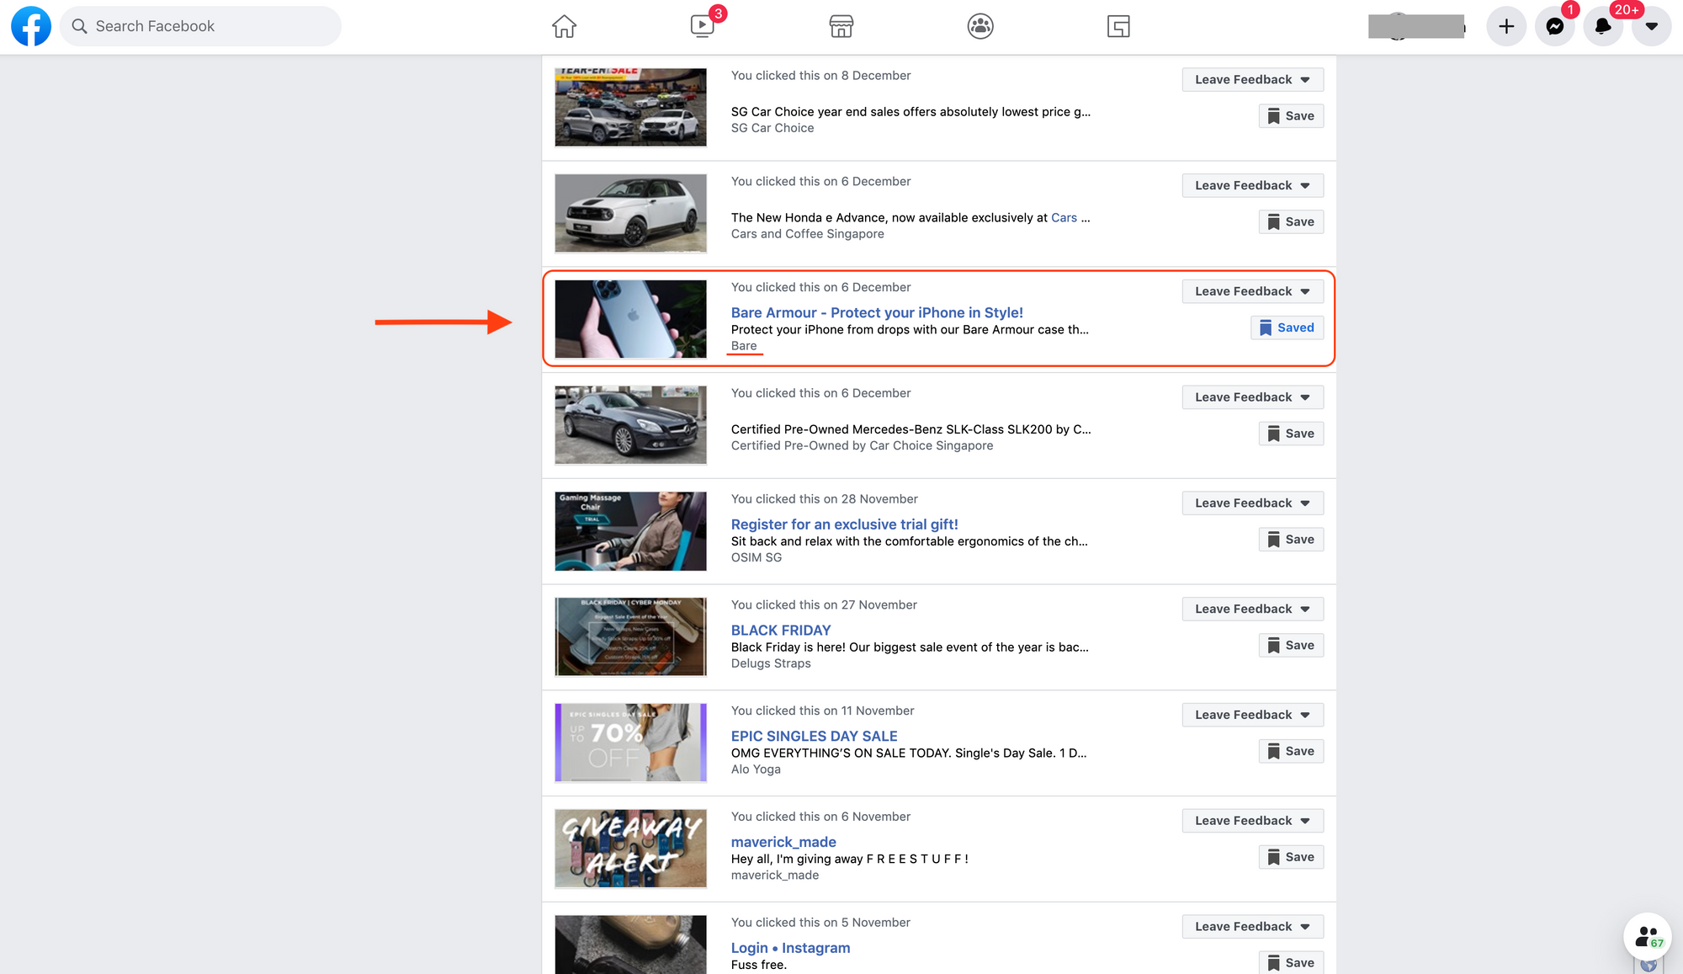The height and width of the screenshot is (974, 1683).
Task: Click advertiser name OSIM SG
Action: tap(756, 557)
